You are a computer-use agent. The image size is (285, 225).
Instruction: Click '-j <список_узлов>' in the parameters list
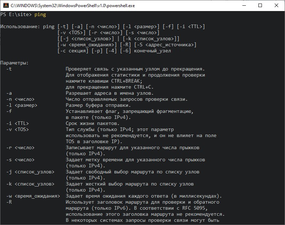30,172
